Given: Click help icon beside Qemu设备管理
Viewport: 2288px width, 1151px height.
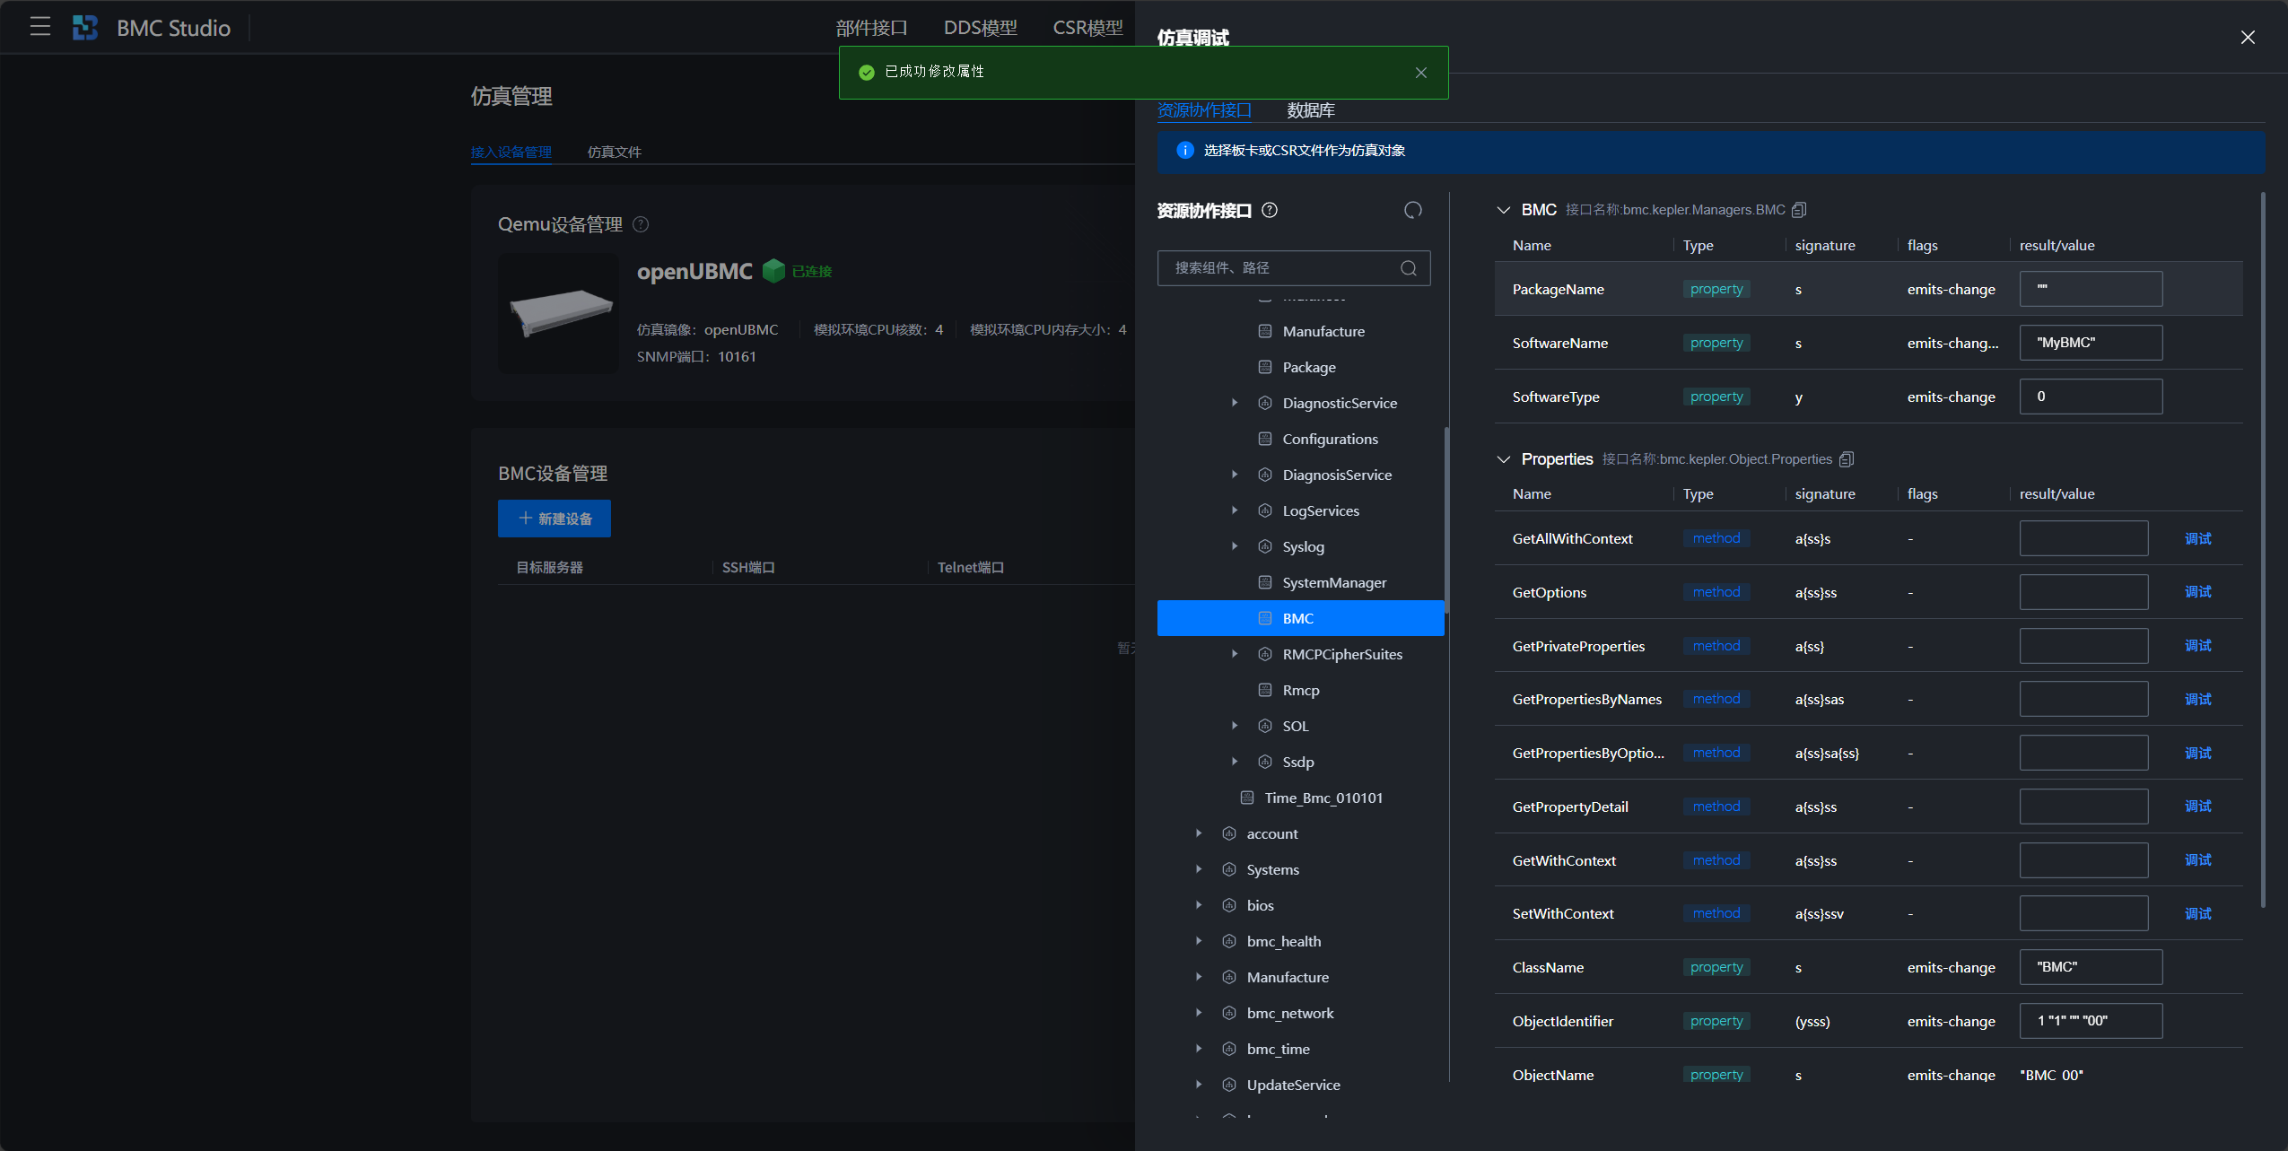Looking at the screenshot, I should point(641,224).
